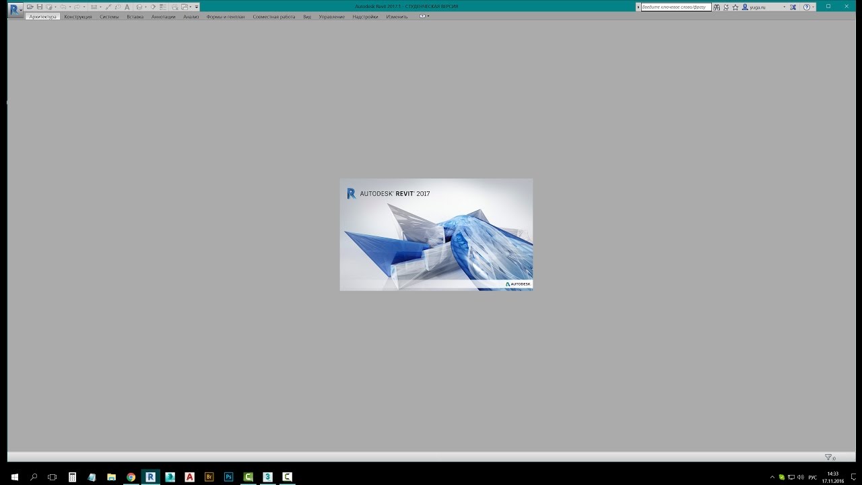Open AutoCAD red A icon in taskbar
862x485 pixels.
tap(189, 477)
